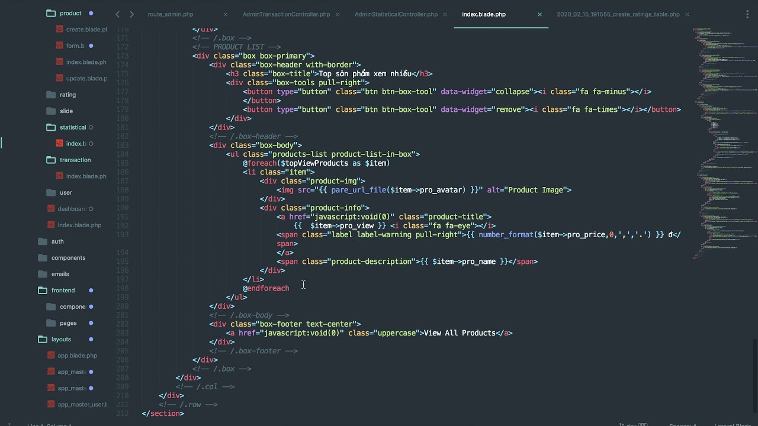Place cursor on the @endforeach directive
The width and height of the screenshot is (758, 426).
tap(266, 288)
